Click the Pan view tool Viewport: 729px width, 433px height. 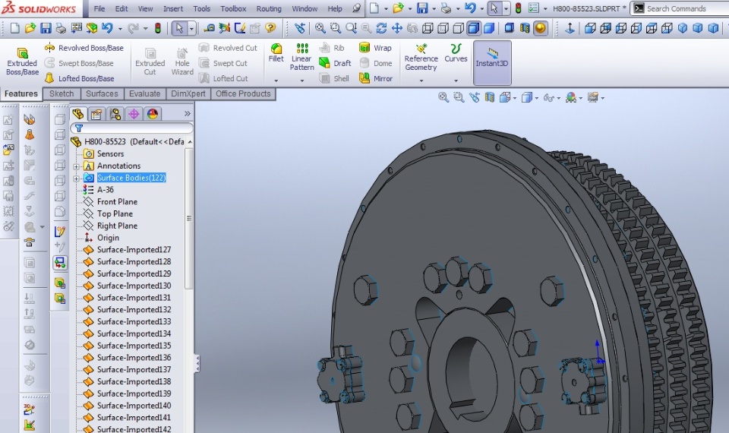pyautogui.click(x=396, y=28)
